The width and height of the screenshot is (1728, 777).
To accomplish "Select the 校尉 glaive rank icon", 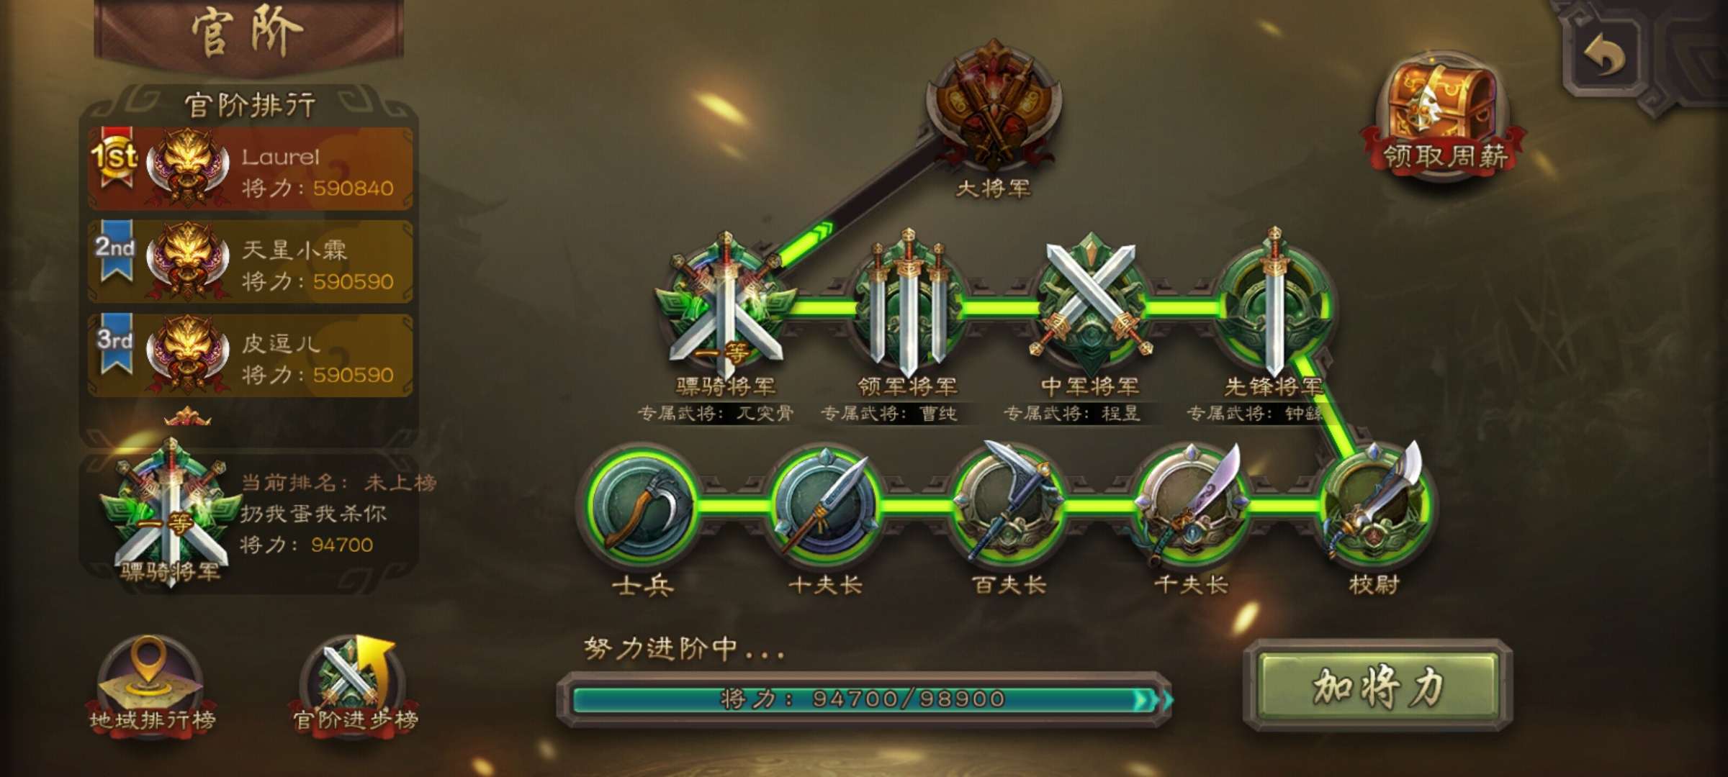I will 1374,505.
